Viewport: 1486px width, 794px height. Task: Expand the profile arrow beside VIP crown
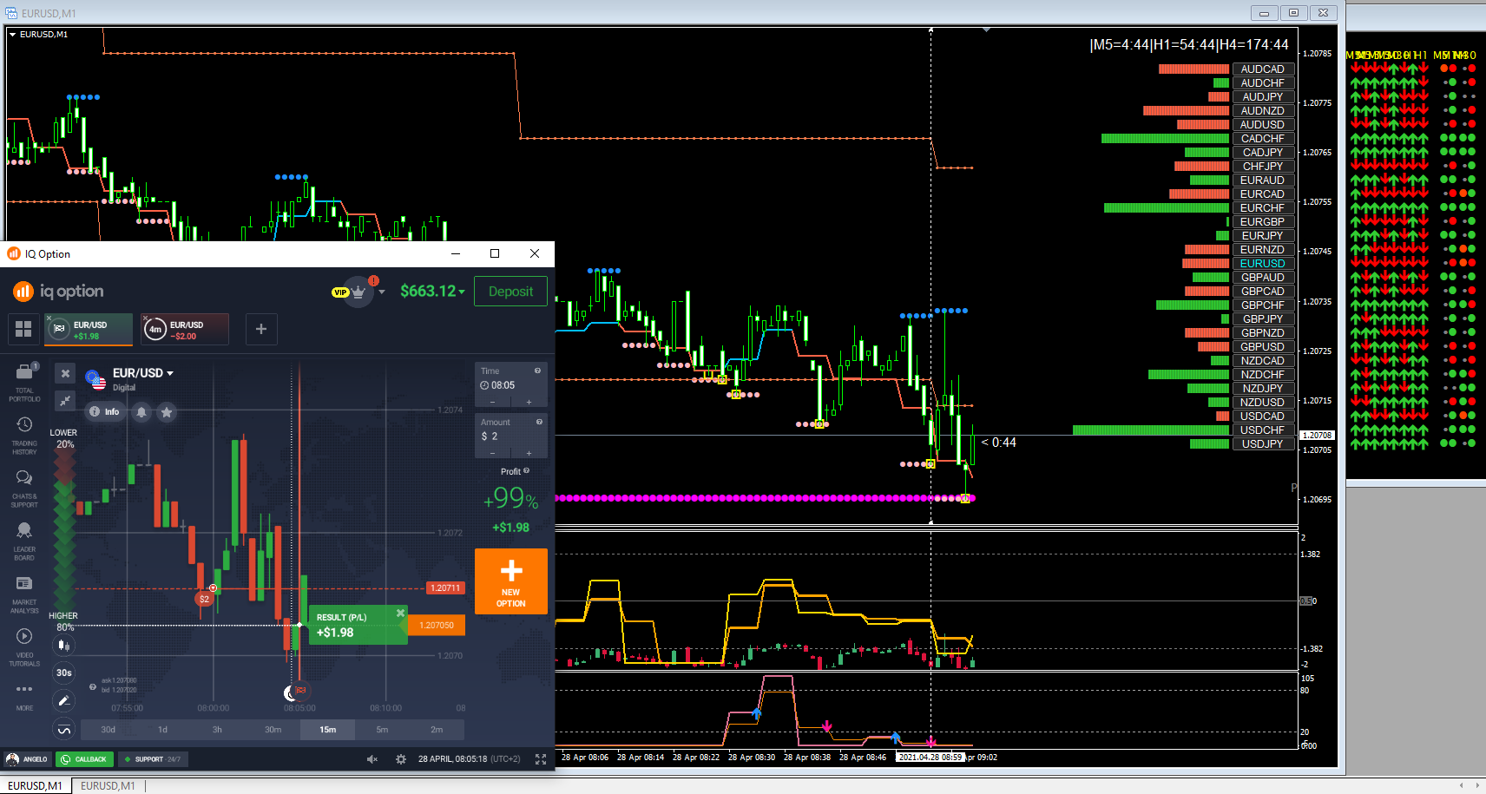(x=382, y=292)
